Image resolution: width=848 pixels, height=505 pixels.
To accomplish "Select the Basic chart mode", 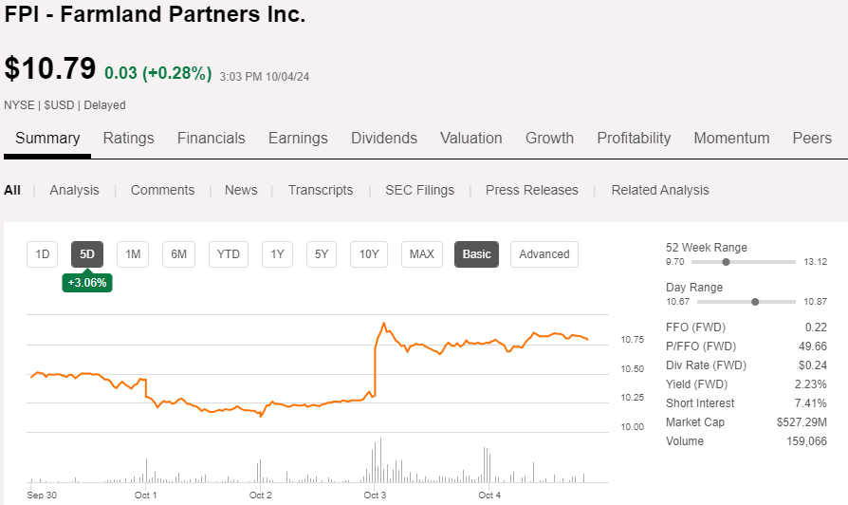I will point(476,253).
